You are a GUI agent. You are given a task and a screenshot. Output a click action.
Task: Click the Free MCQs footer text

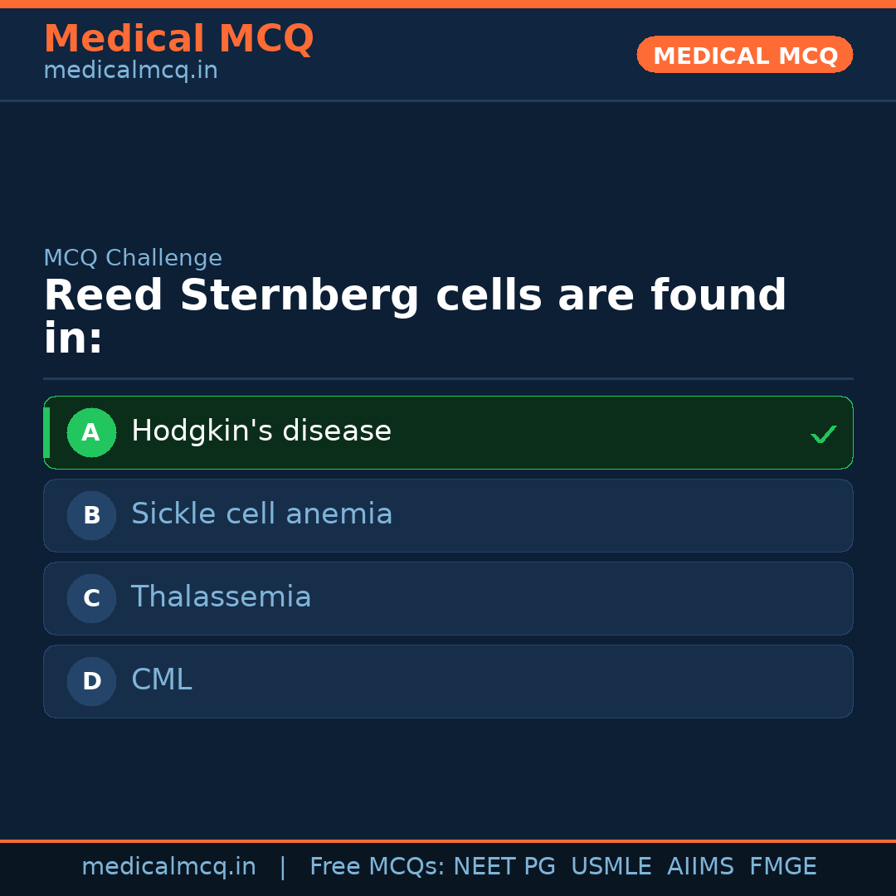tap(377, 867)
